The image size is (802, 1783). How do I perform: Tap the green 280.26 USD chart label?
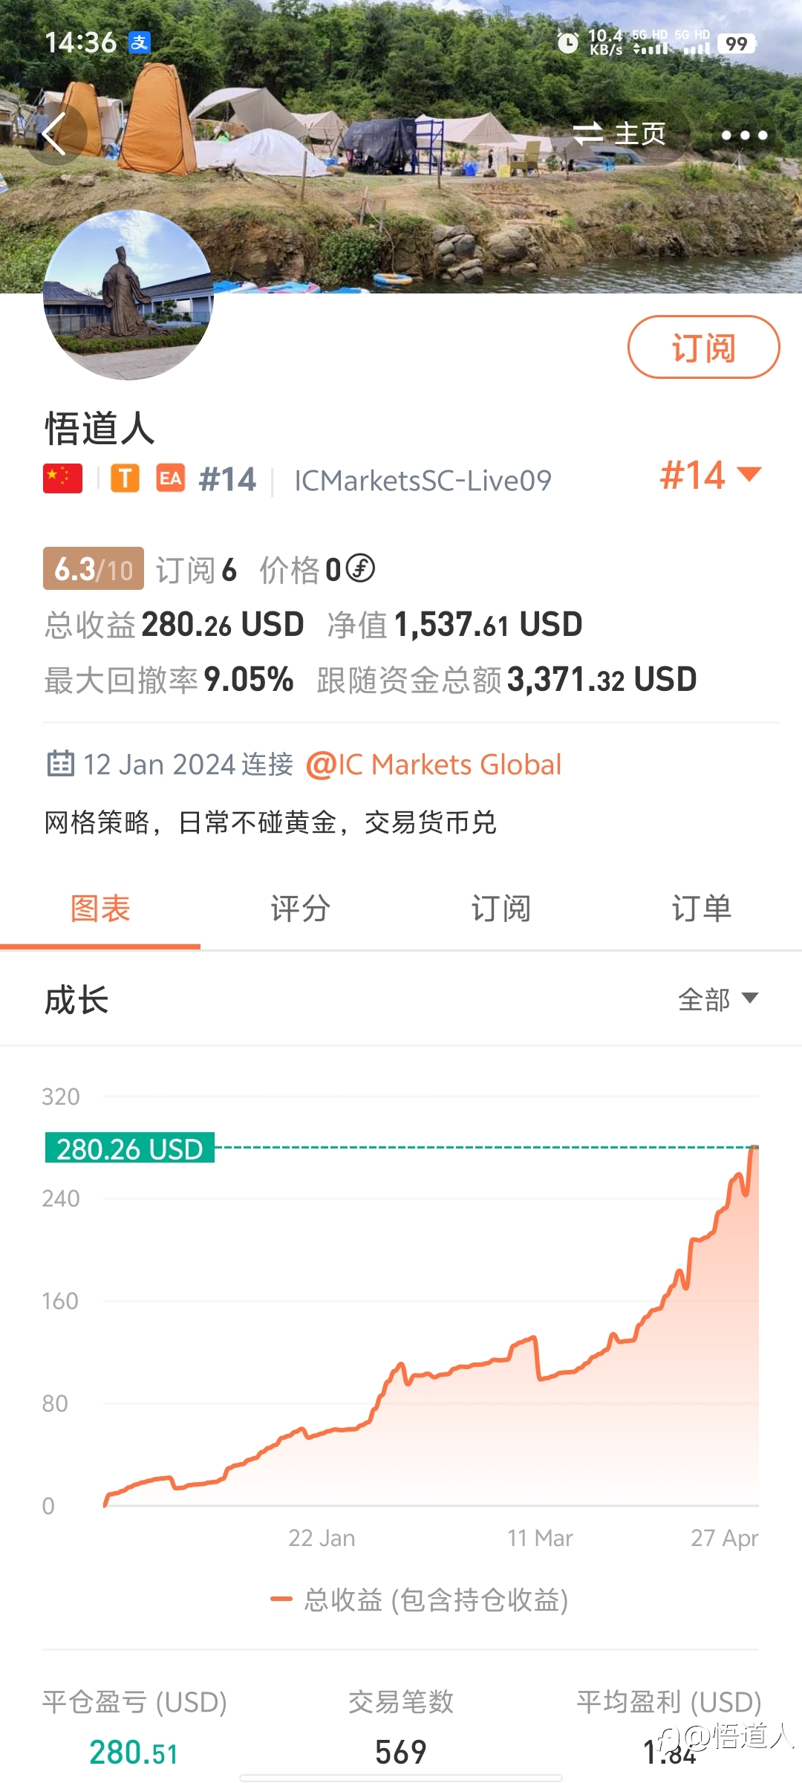pos(130,1149)
